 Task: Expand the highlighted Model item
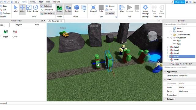(168, 56)
